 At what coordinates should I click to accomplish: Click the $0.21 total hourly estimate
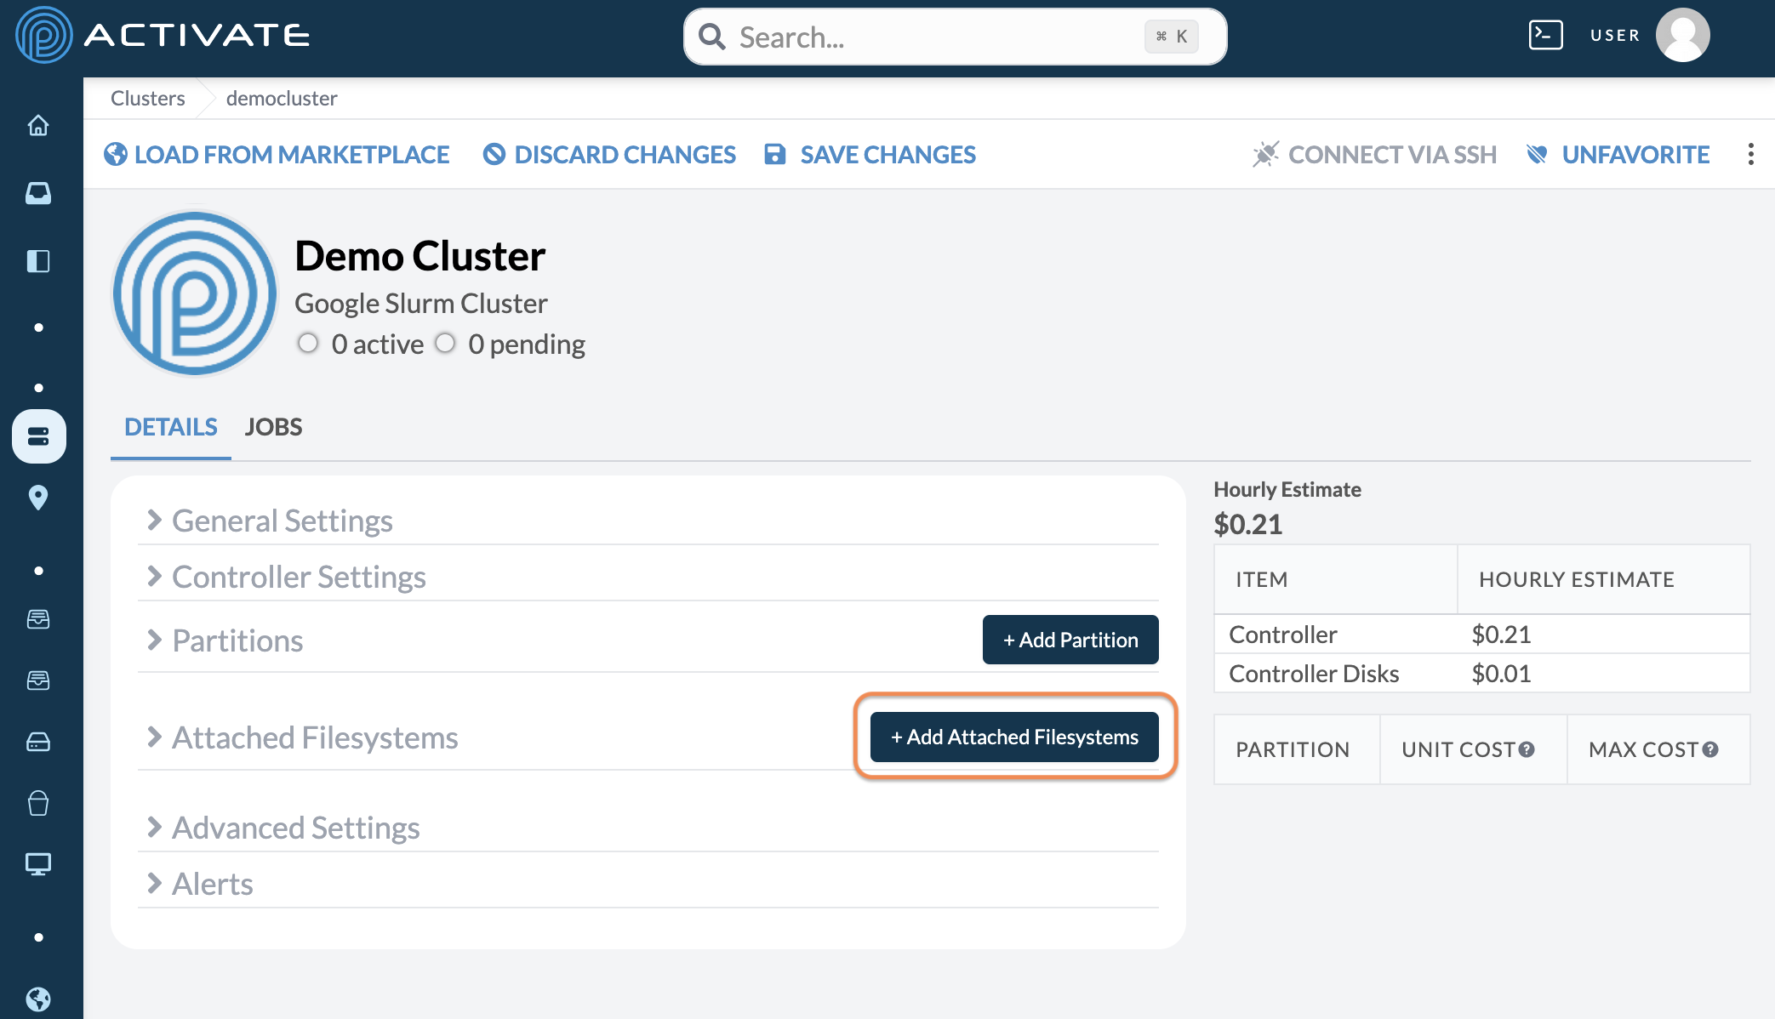pos(1248,524)
